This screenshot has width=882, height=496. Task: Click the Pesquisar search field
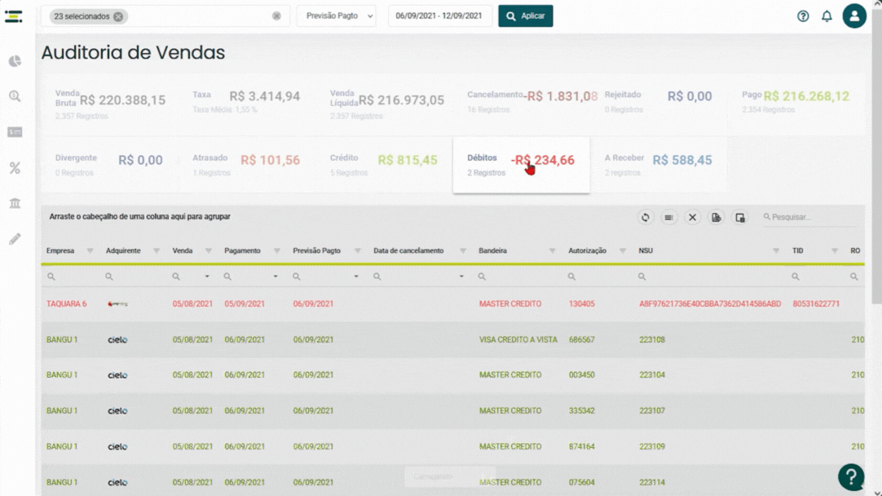pos(810,217)
